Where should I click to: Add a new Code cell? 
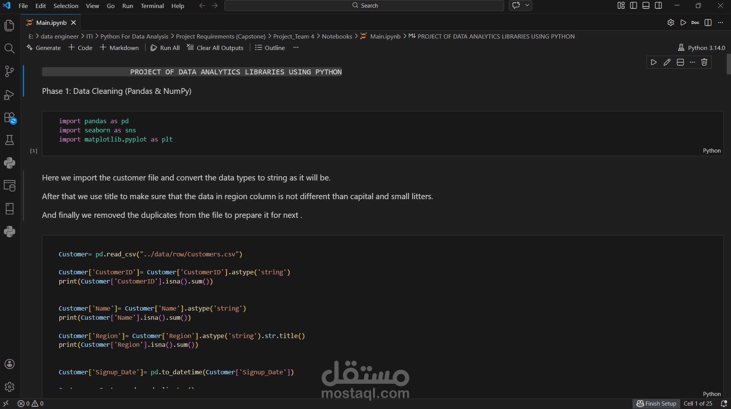81,48
